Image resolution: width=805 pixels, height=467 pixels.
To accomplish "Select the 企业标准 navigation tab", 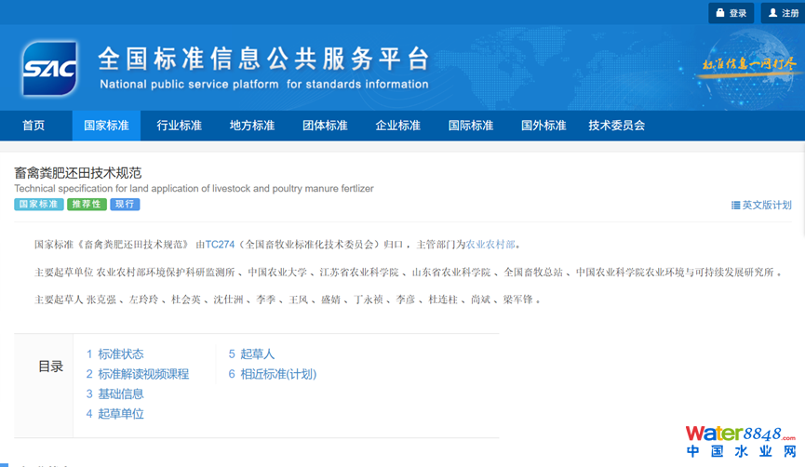I will pos(397,126).
